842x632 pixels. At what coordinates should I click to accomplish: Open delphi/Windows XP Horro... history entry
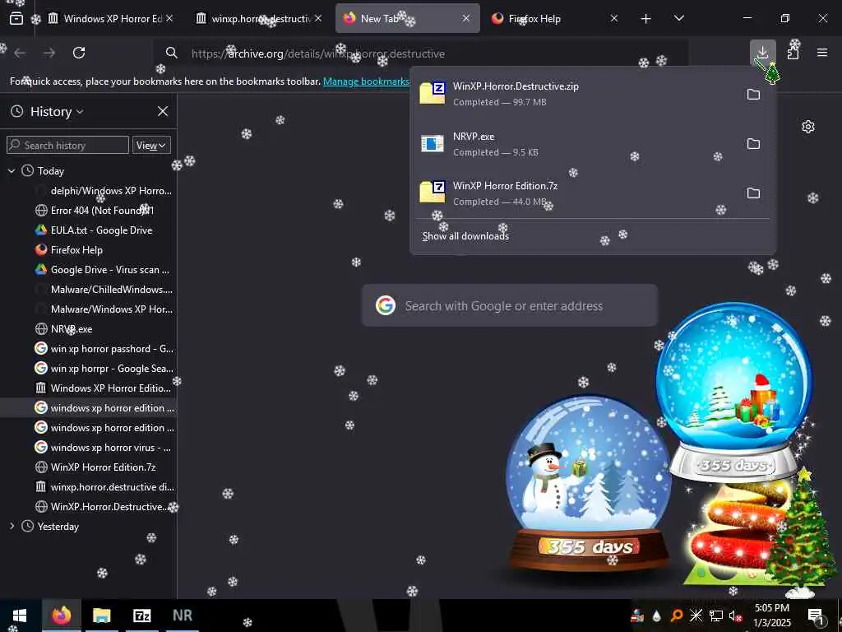[111, 191]
